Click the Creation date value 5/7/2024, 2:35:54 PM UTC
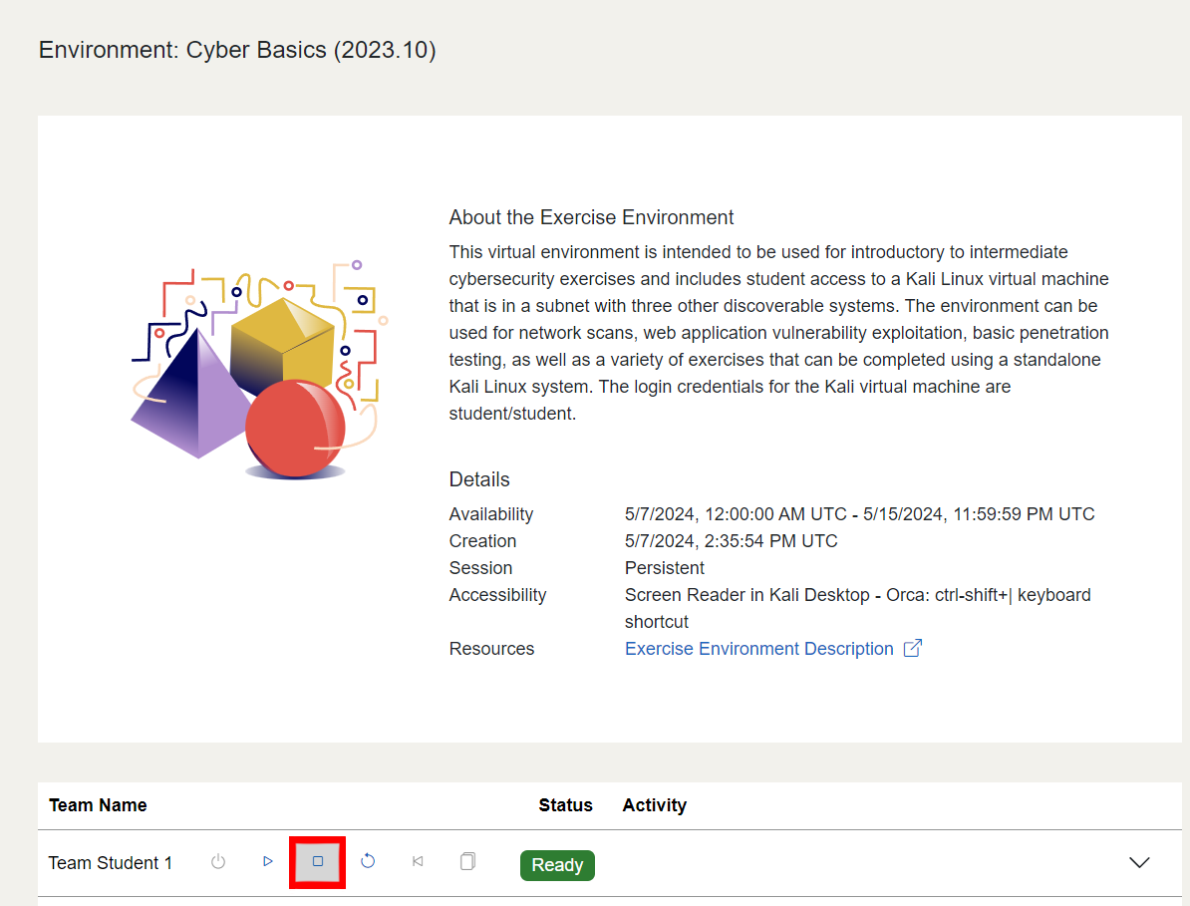Image resolution: width=1190 pixels, height=906 pixels. point(731,541)
